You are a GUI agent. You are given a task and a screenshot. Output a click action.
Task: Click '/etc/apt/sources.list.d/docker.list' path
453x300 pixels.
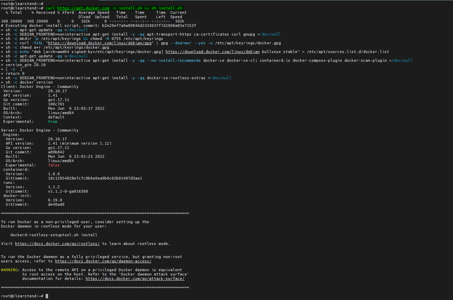tap(348, 52)
